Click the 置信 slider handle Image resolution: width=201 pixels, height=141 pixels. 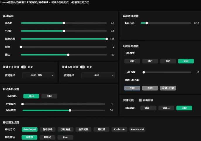tap(68, 55)
